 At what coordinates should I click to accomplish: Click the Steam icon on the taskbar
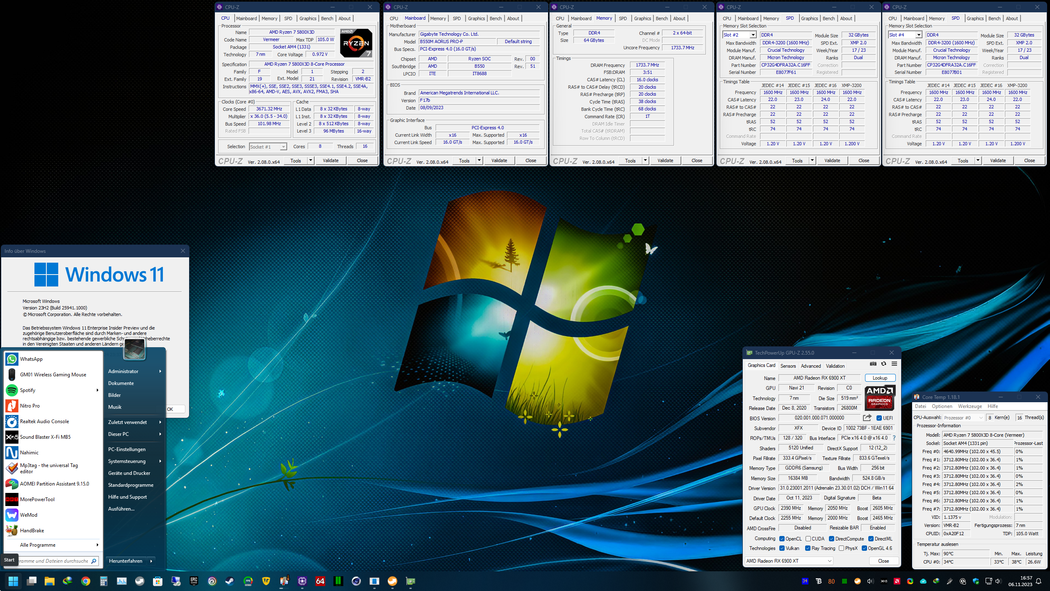click(x=230, y=581)
